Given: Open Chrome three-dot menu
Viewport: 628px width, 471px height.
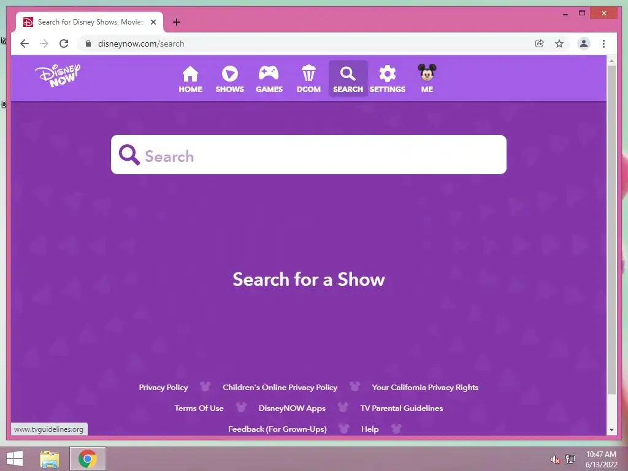Looking at the screenshot, I should click(x=603, y=44).
